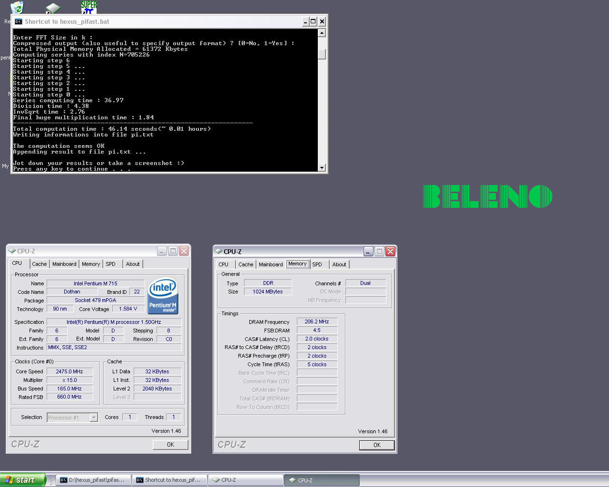The width and height of the screenshot is (609, 487).
Task: Click the Intel Pentium M inside logo
Action: 163,296
